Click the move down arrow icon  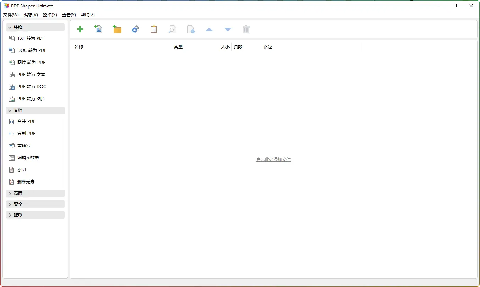coord(228,29)
